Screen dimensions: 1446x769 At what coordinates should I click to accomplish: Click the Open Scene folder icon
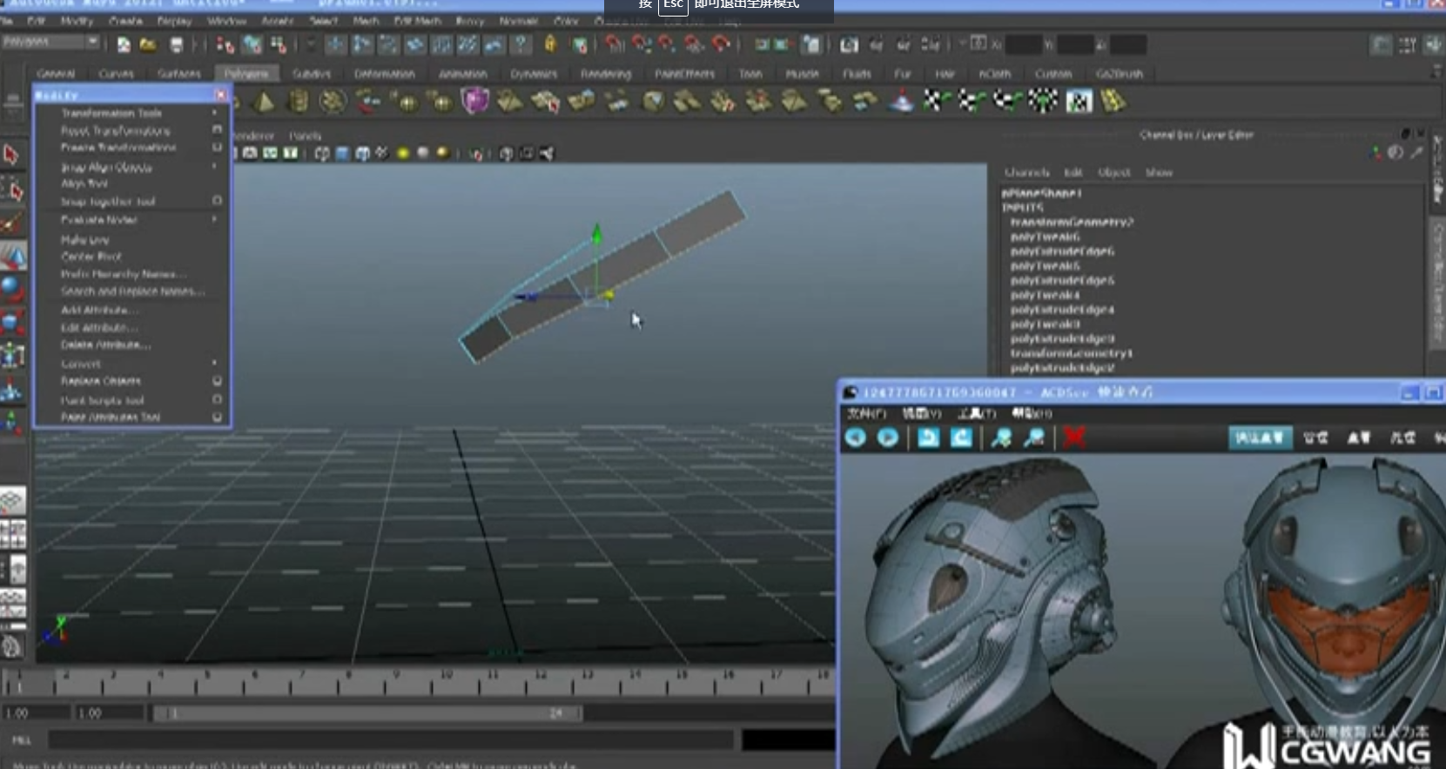[x=148, y=44]
